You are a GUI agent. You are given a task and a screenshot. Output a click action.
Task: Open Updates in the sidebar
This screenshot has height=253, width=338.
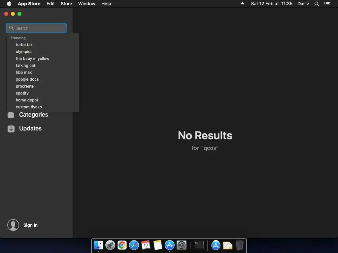[30, 128]
